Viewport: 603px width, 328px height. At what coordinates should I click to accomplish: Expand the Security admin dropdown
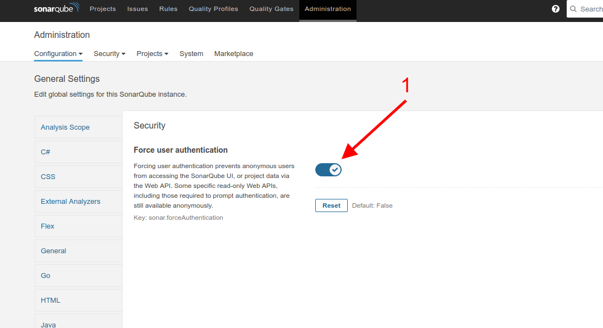pos(109,54)
